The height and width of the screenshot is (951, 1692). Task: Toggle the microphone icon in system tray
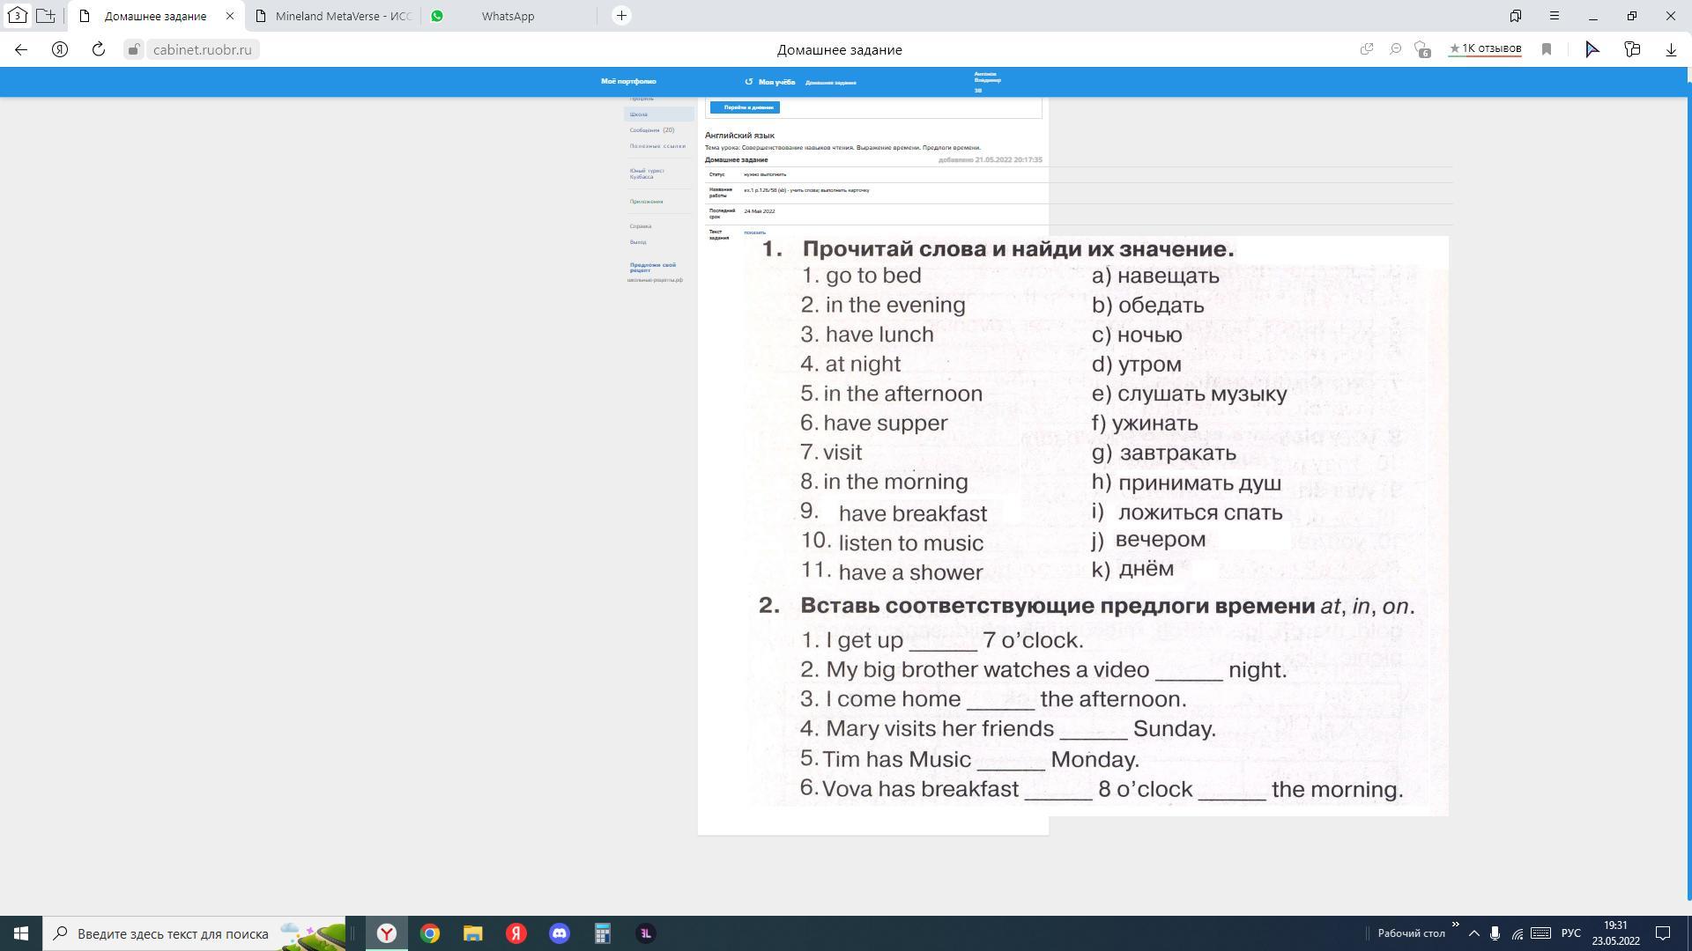pos(1495,933)
